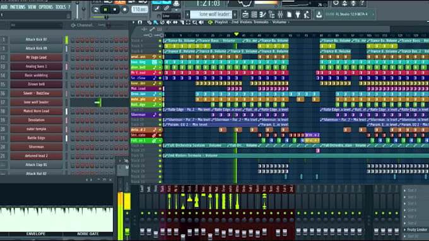The width and height of the screenshot is (429, 241).
Task: Select the detuned lead 2 channel button
Action: pos(36,156)
